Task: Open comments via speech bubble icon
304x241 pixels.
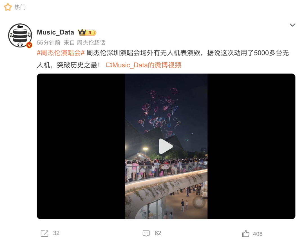Action: tap(146, 233)
